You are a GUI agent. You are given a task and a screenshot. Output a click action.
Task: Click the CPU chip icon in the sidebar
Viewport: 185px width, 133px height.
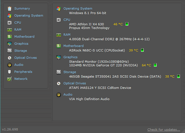click(10, 23)
